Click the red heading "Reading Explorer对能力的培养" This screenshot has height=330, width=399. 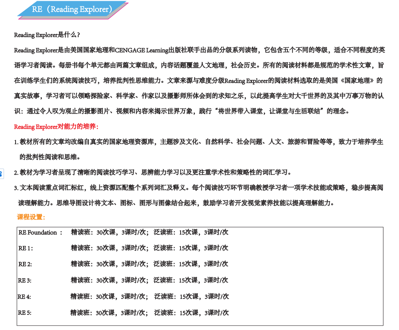[56, 127]
